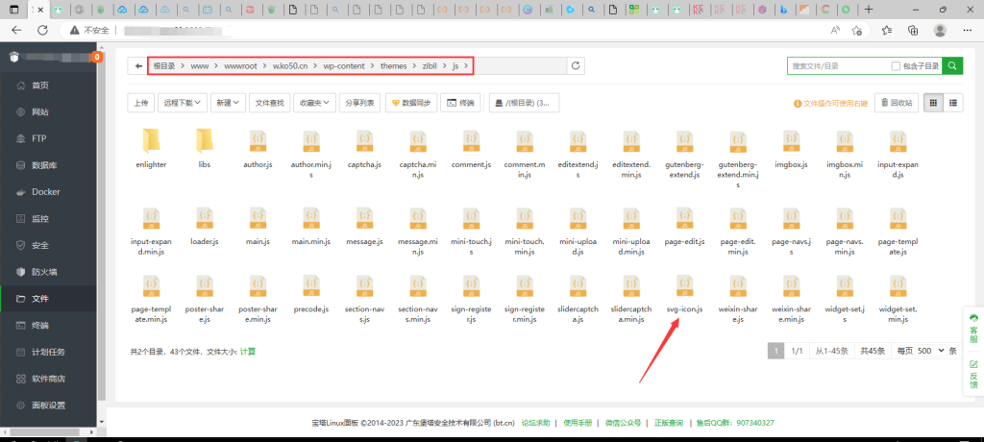Click the themes path segment
The width and height of the screenshot is (984, 442).
(x=393, y=66)
